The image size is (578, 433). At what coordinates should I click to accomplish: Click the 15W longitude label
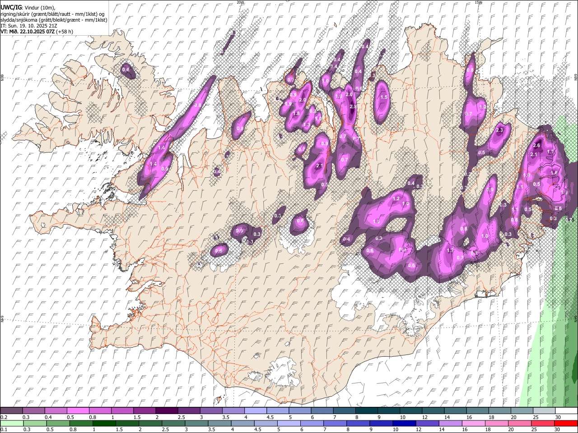pos(478,2)
